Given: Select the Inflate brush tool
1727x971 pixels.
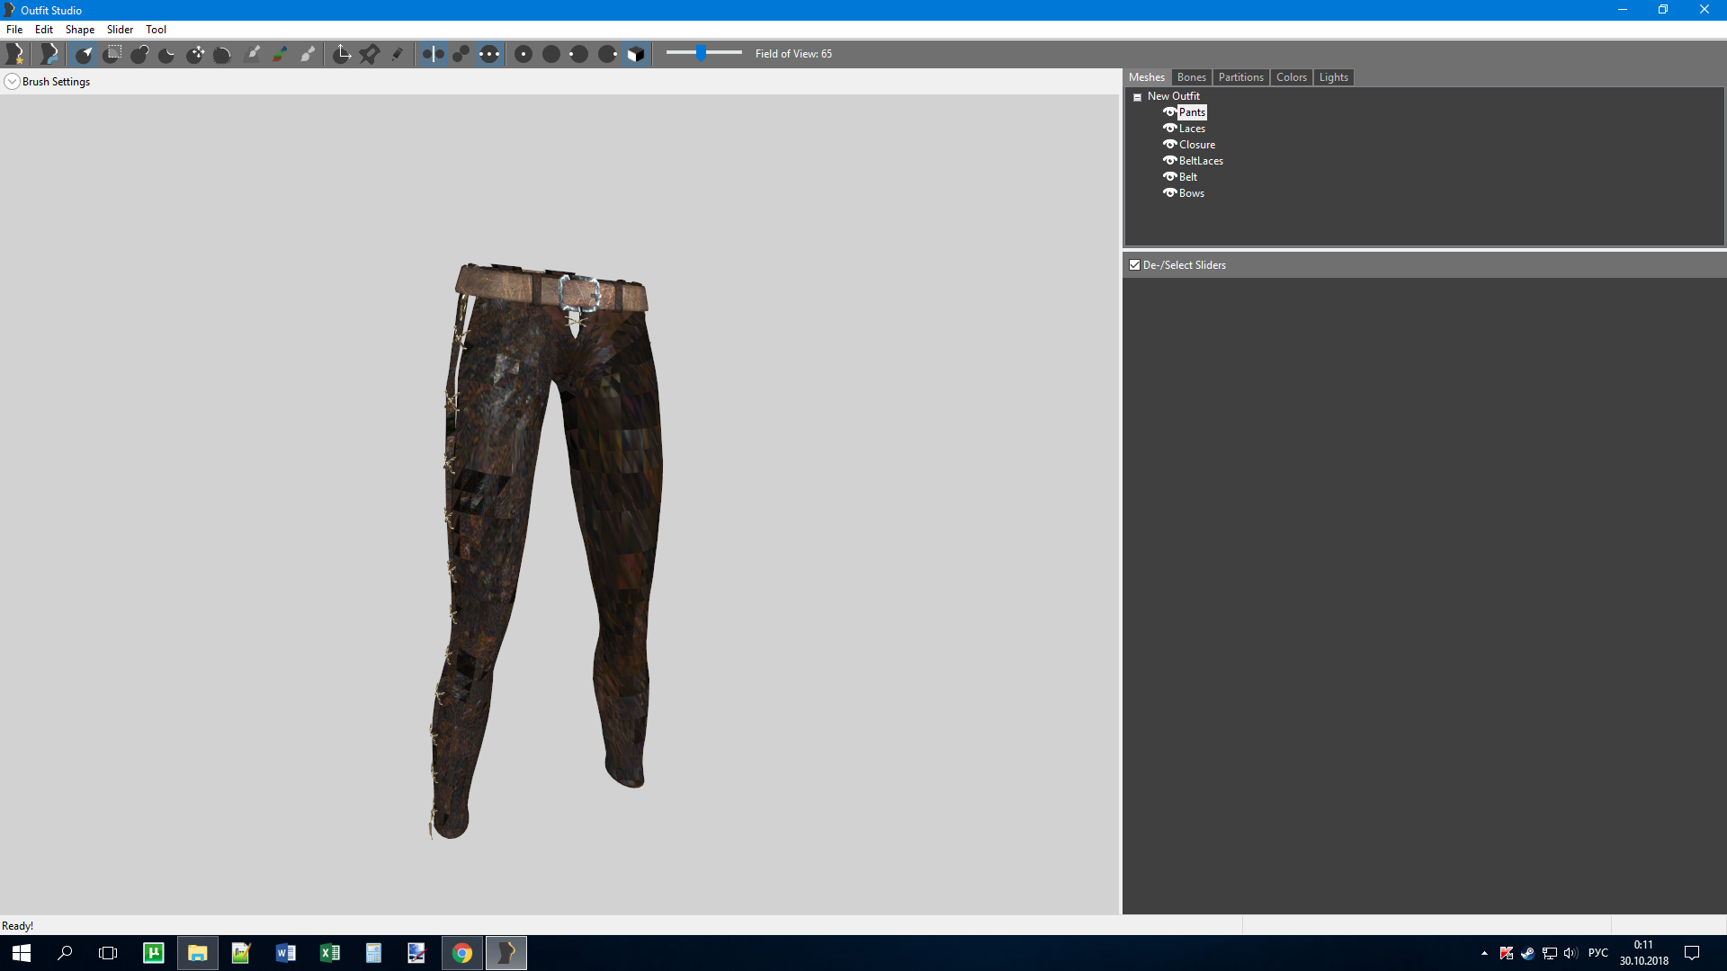Looking at the screenshot, I should tap(139, 54).
